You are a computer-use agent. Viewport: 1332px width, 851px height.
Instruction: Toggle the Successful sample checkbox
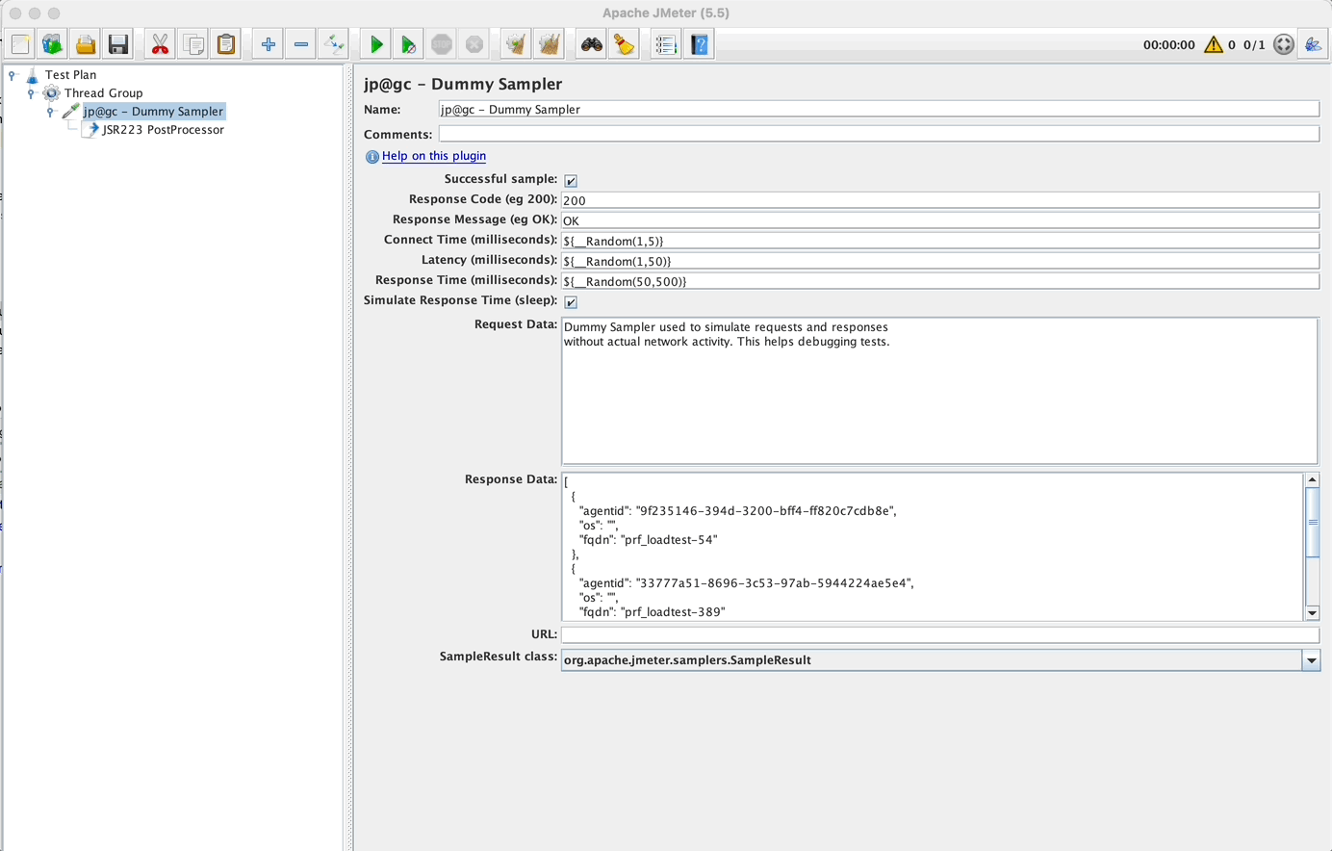(571, 180)
